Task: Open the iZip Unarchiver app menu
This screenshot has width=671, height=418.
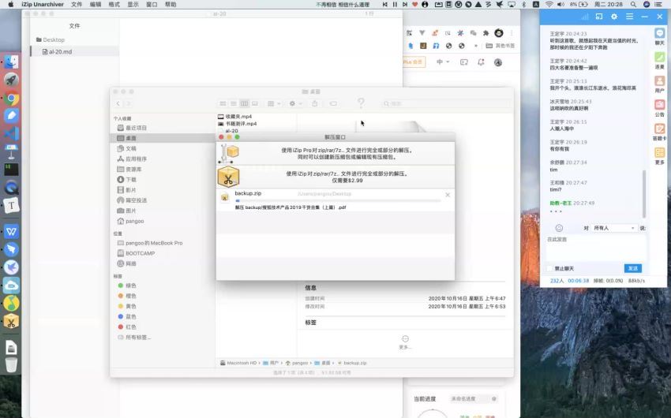Action: pyautogui.click(x=43, y=4)
